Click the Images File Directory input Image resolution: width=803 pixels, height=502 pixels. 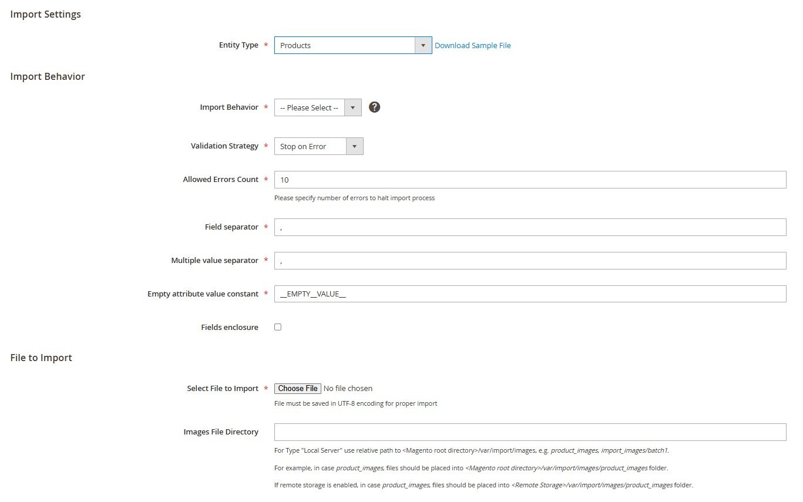point(530,432)
